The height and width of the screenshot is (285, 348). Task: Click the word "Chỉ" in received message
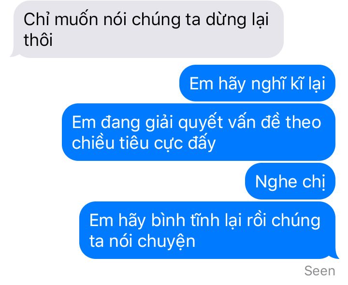coord(37,19)
